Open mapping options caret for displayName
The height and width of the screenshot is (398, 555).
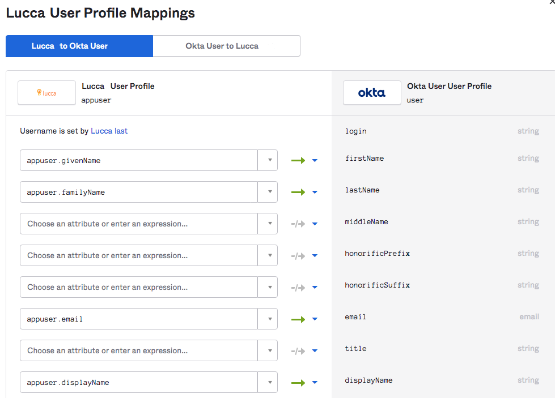pyautogui.click(x=315, y=383)
